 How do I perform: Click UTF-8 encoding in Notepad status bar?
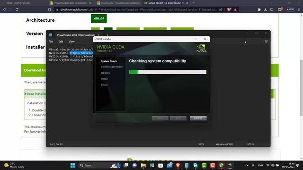click(x=250, y=144)
